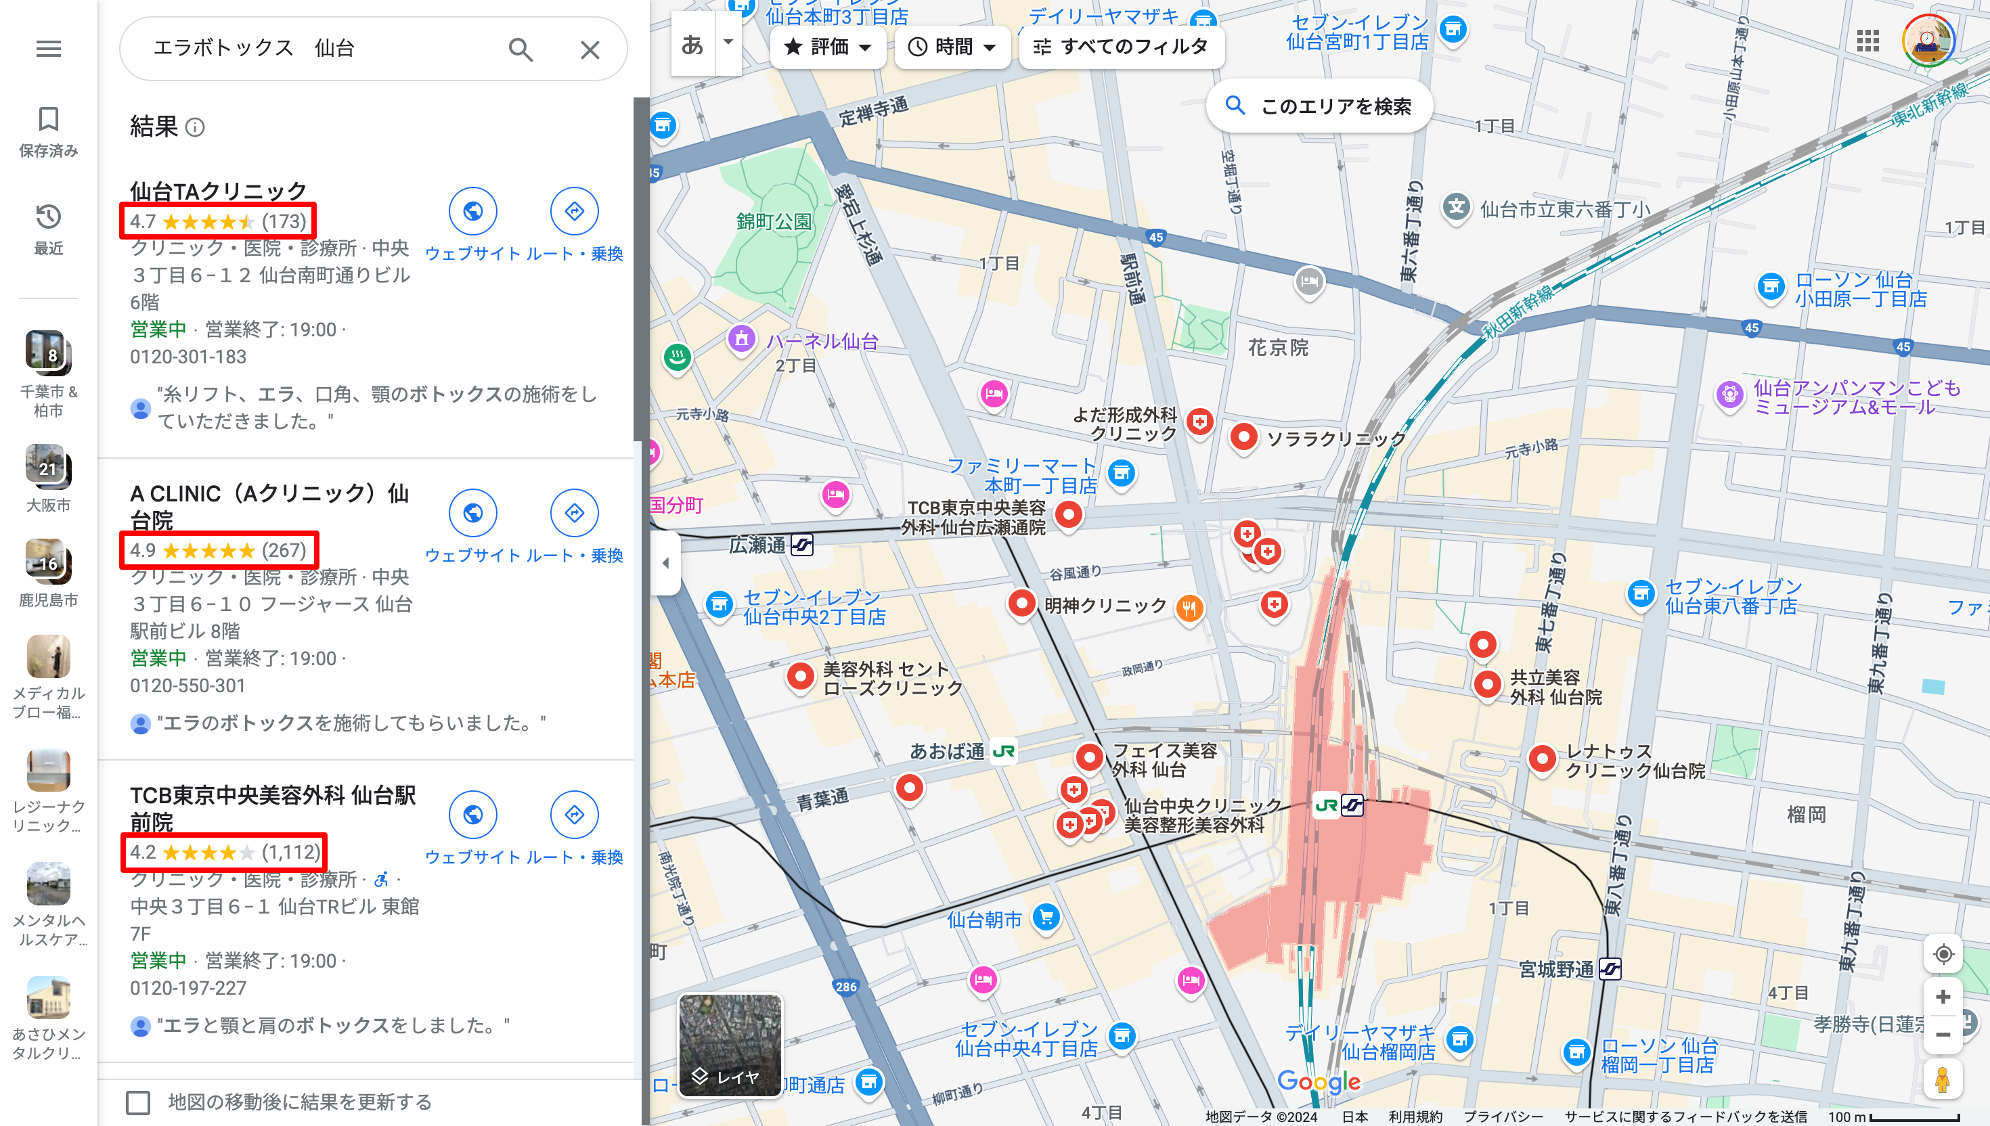1990x1126 pixels.
Task: Open directions for 仙台TAクリニック
Action: pyautogui.click(x=574, y=211)
